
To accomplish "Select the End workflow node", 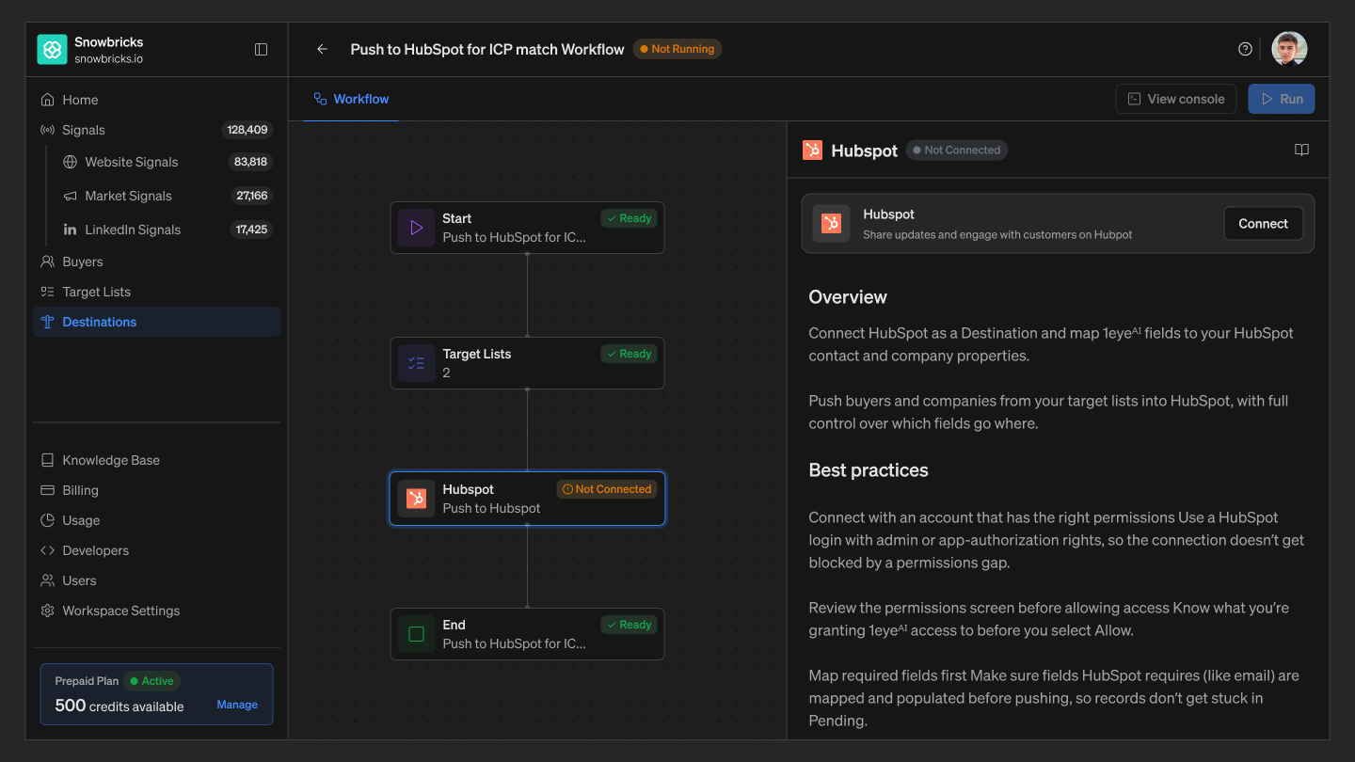I will point(527,634).
